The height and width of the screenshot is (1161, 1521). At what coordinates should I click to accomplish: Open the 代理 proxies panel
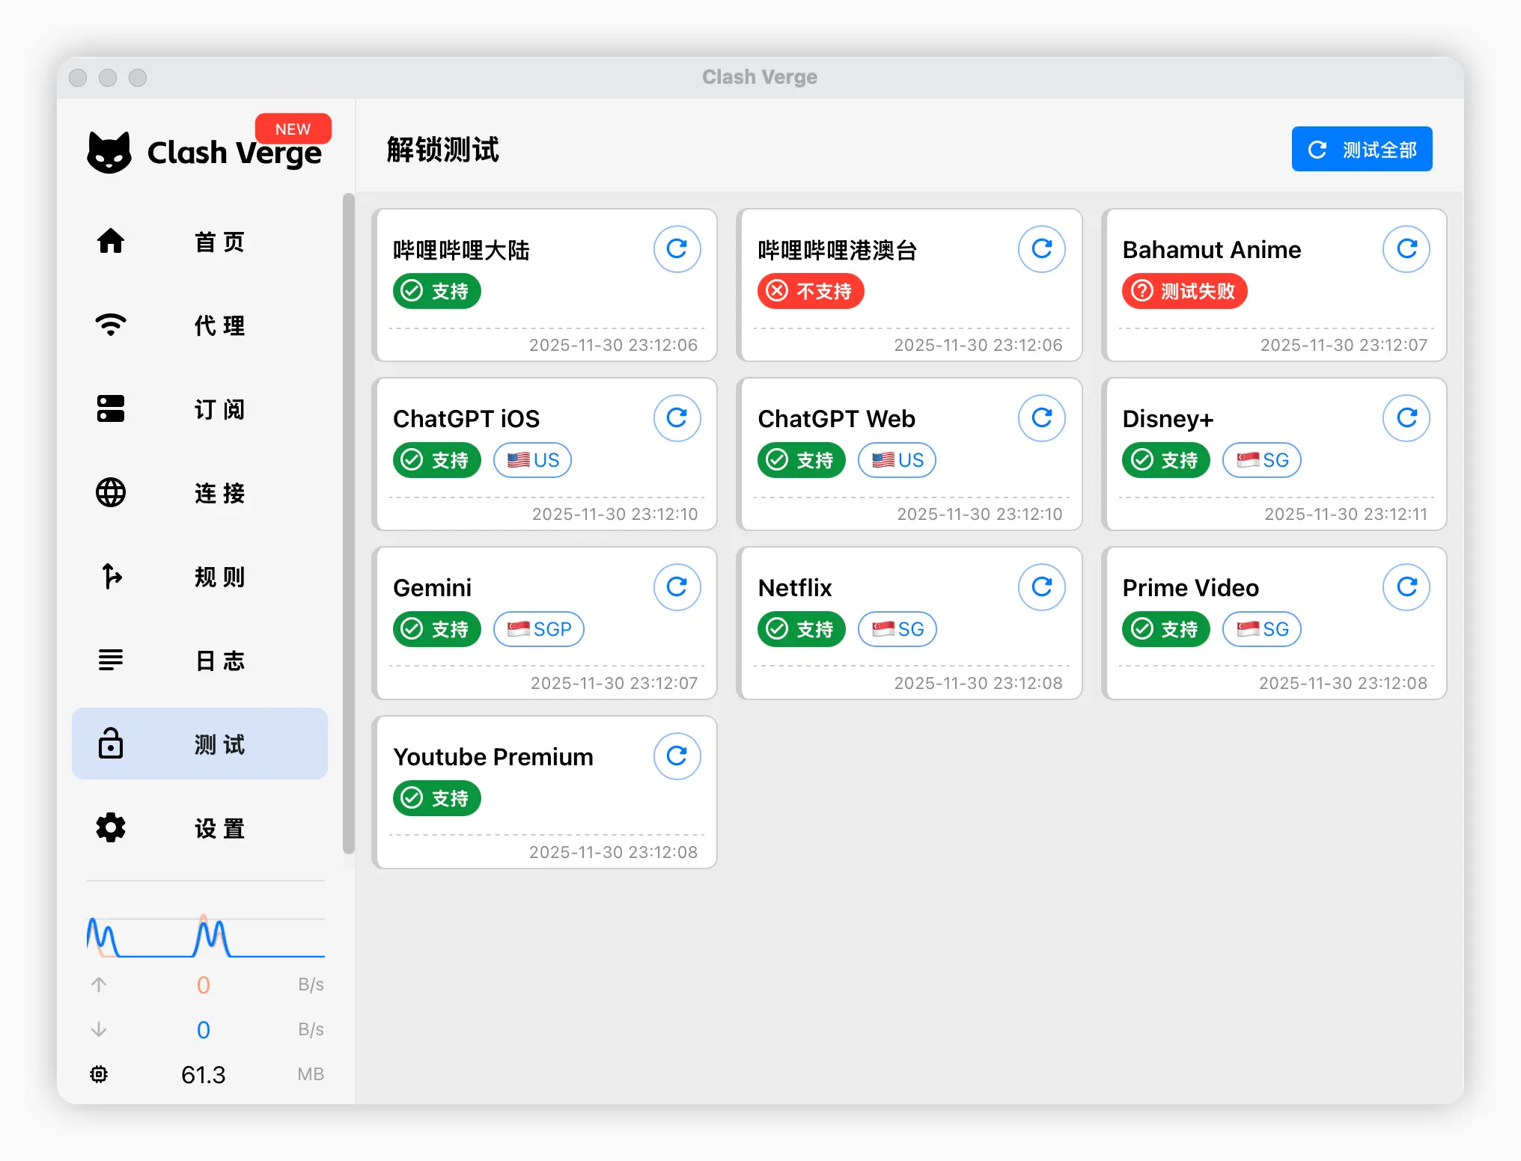(198, 325)
